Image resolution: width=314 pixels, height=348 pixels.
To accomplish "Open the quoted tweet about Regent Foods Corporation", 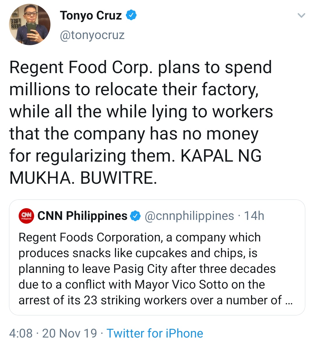I will click(x=157, y=268).
